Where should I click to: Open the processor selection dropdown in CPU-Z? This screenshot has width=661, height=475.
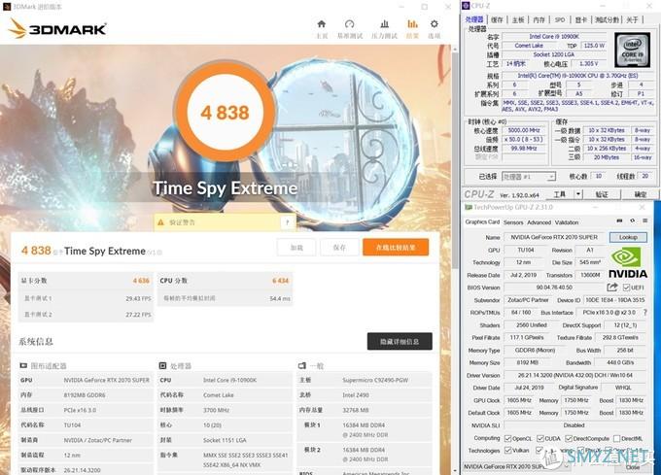(529, 177)
